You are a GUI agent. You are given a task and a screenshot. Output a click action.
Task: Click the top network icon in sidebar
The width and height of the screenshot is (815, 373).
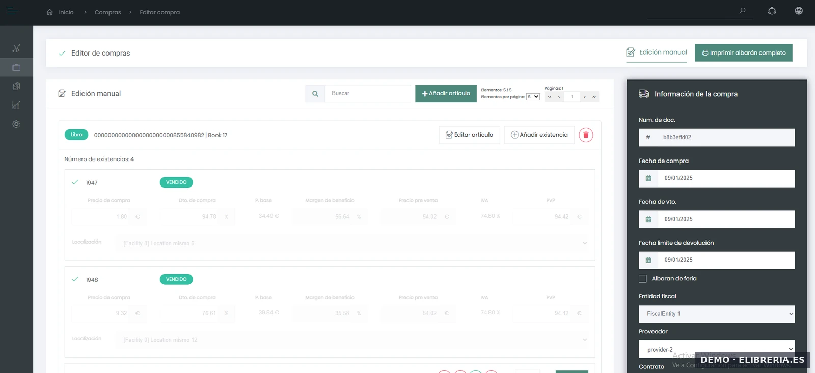[x=16, y=48]
